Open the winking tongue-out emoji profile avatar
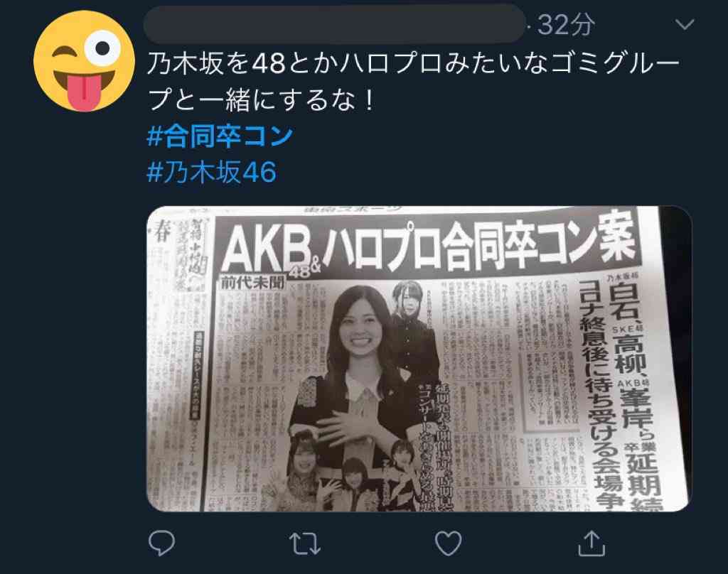The width and height of the screenshot is (728, 574). 84,61
